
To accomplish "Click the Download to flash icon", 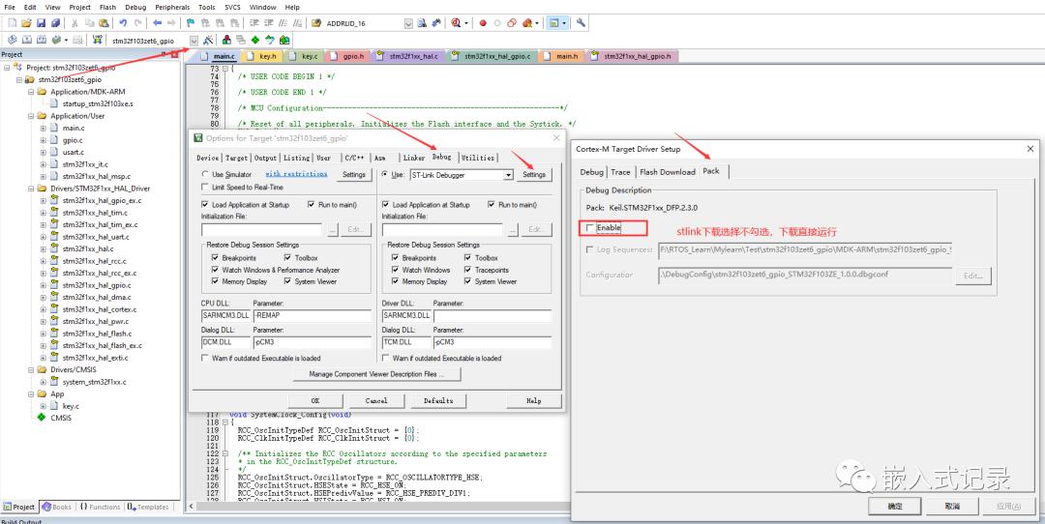I will [x=98, y=41].
